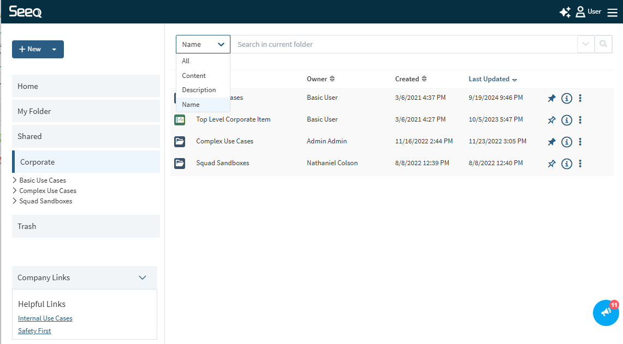
Task: Open more options for Squad Sandboxes
Action: coord(580,163)
